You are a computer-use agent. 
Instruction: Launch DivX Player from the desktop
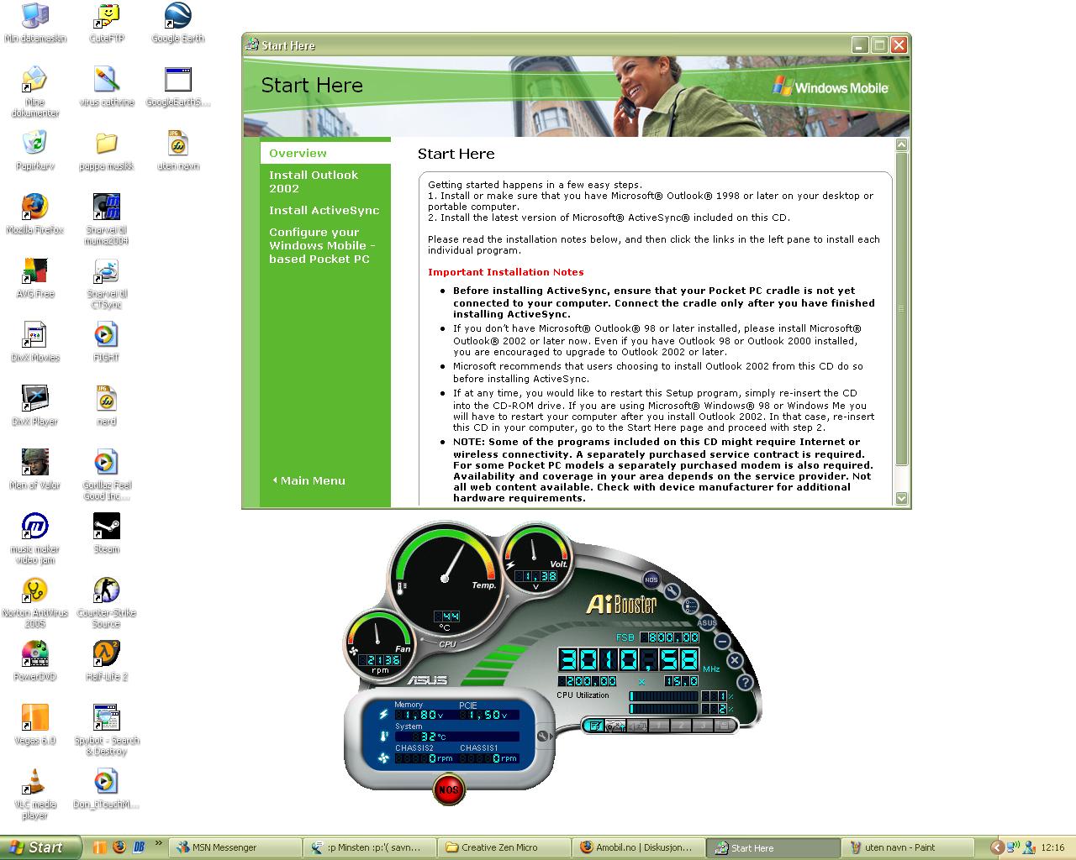34,406
